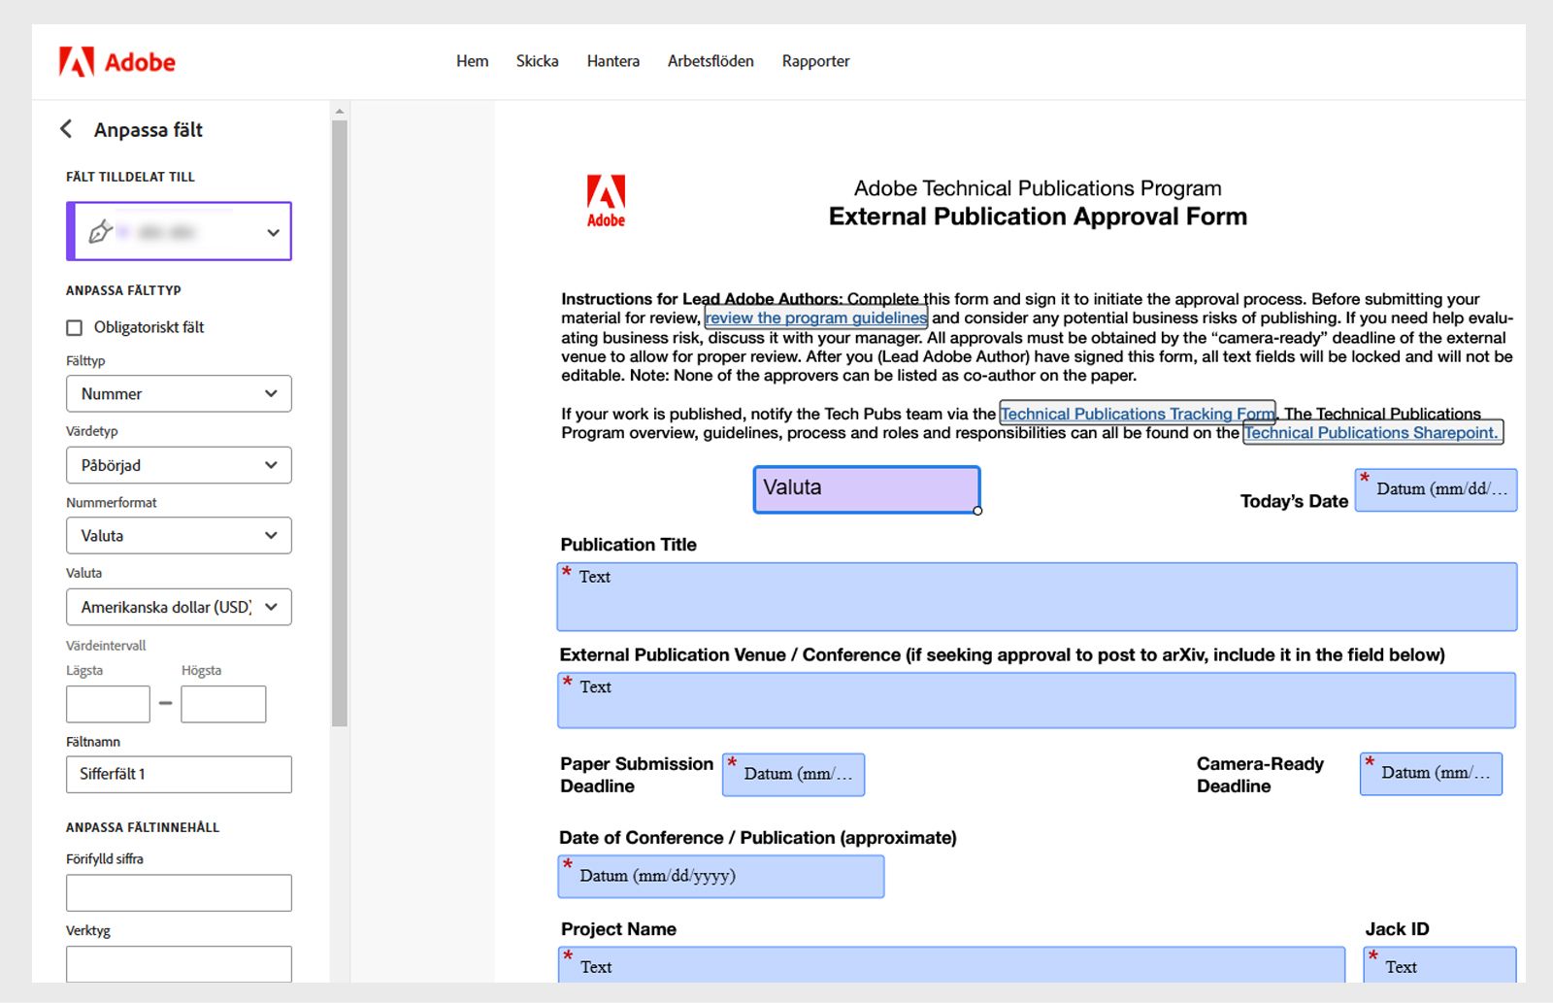Click the scrollbar up arrow in left panel
Image resolution: width=1553 pixels, height=1003 pixels.
[340, 111]
